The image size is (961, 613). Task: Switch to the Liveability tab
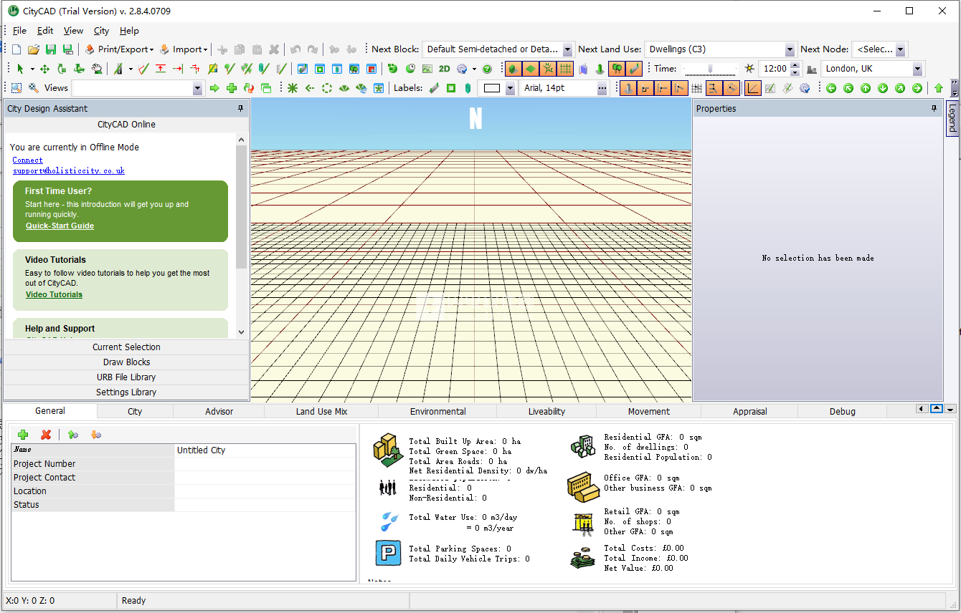[x=546, y=412]
